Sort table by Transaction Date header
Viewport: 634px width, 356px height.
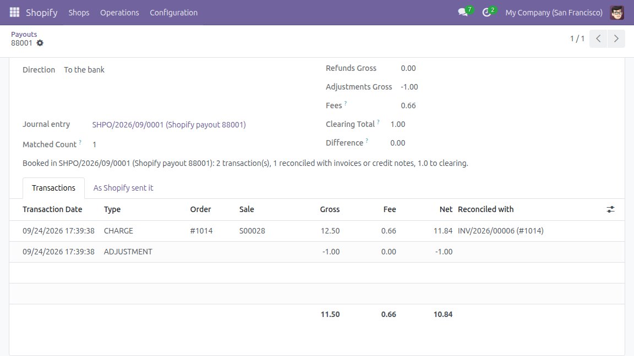(x=53, y=209)
